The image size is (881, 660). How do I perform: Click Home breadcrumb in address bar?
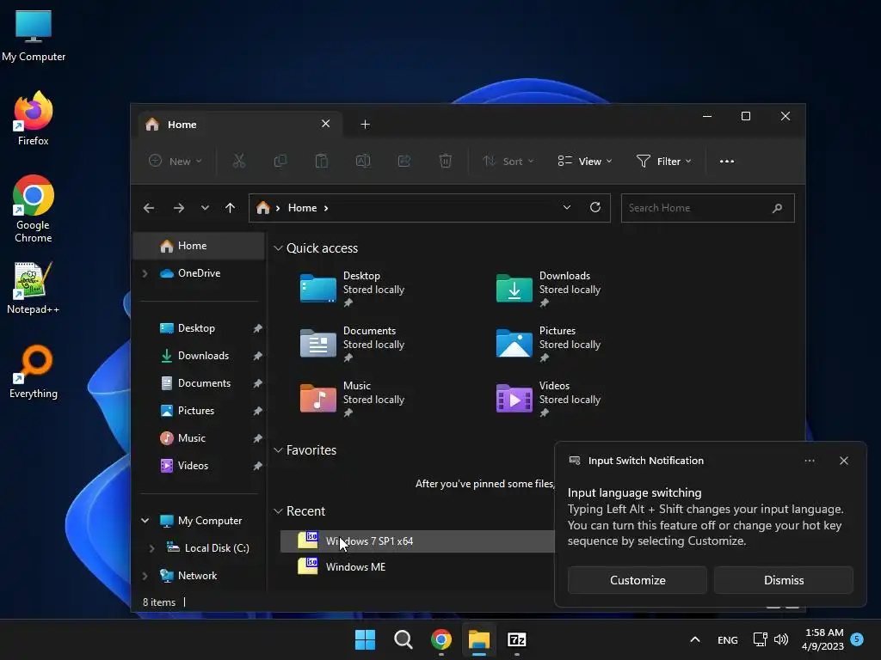pyautogui.click(x=302, y=208)
